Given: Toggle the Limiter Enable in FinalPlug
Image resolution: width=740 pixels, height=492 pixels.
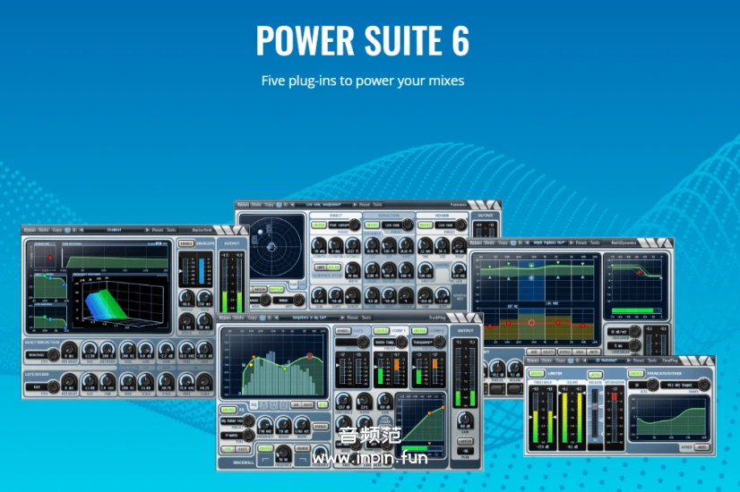Looking at the screenshot, I should [x=536, y=373].
